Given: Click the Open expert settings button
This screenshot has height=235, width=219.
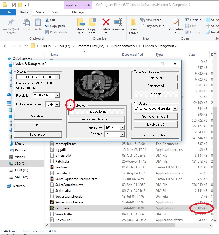Looking at the screenshot, I should pos(155,135).
